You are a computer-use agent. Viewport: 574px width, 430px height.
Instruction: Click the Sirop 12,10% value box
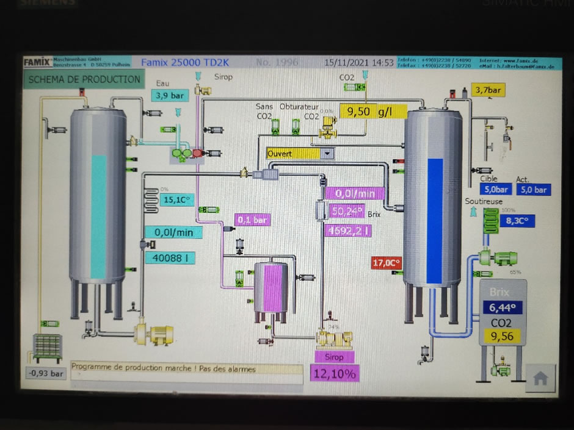pyautogui.click(x=334, y=373)
